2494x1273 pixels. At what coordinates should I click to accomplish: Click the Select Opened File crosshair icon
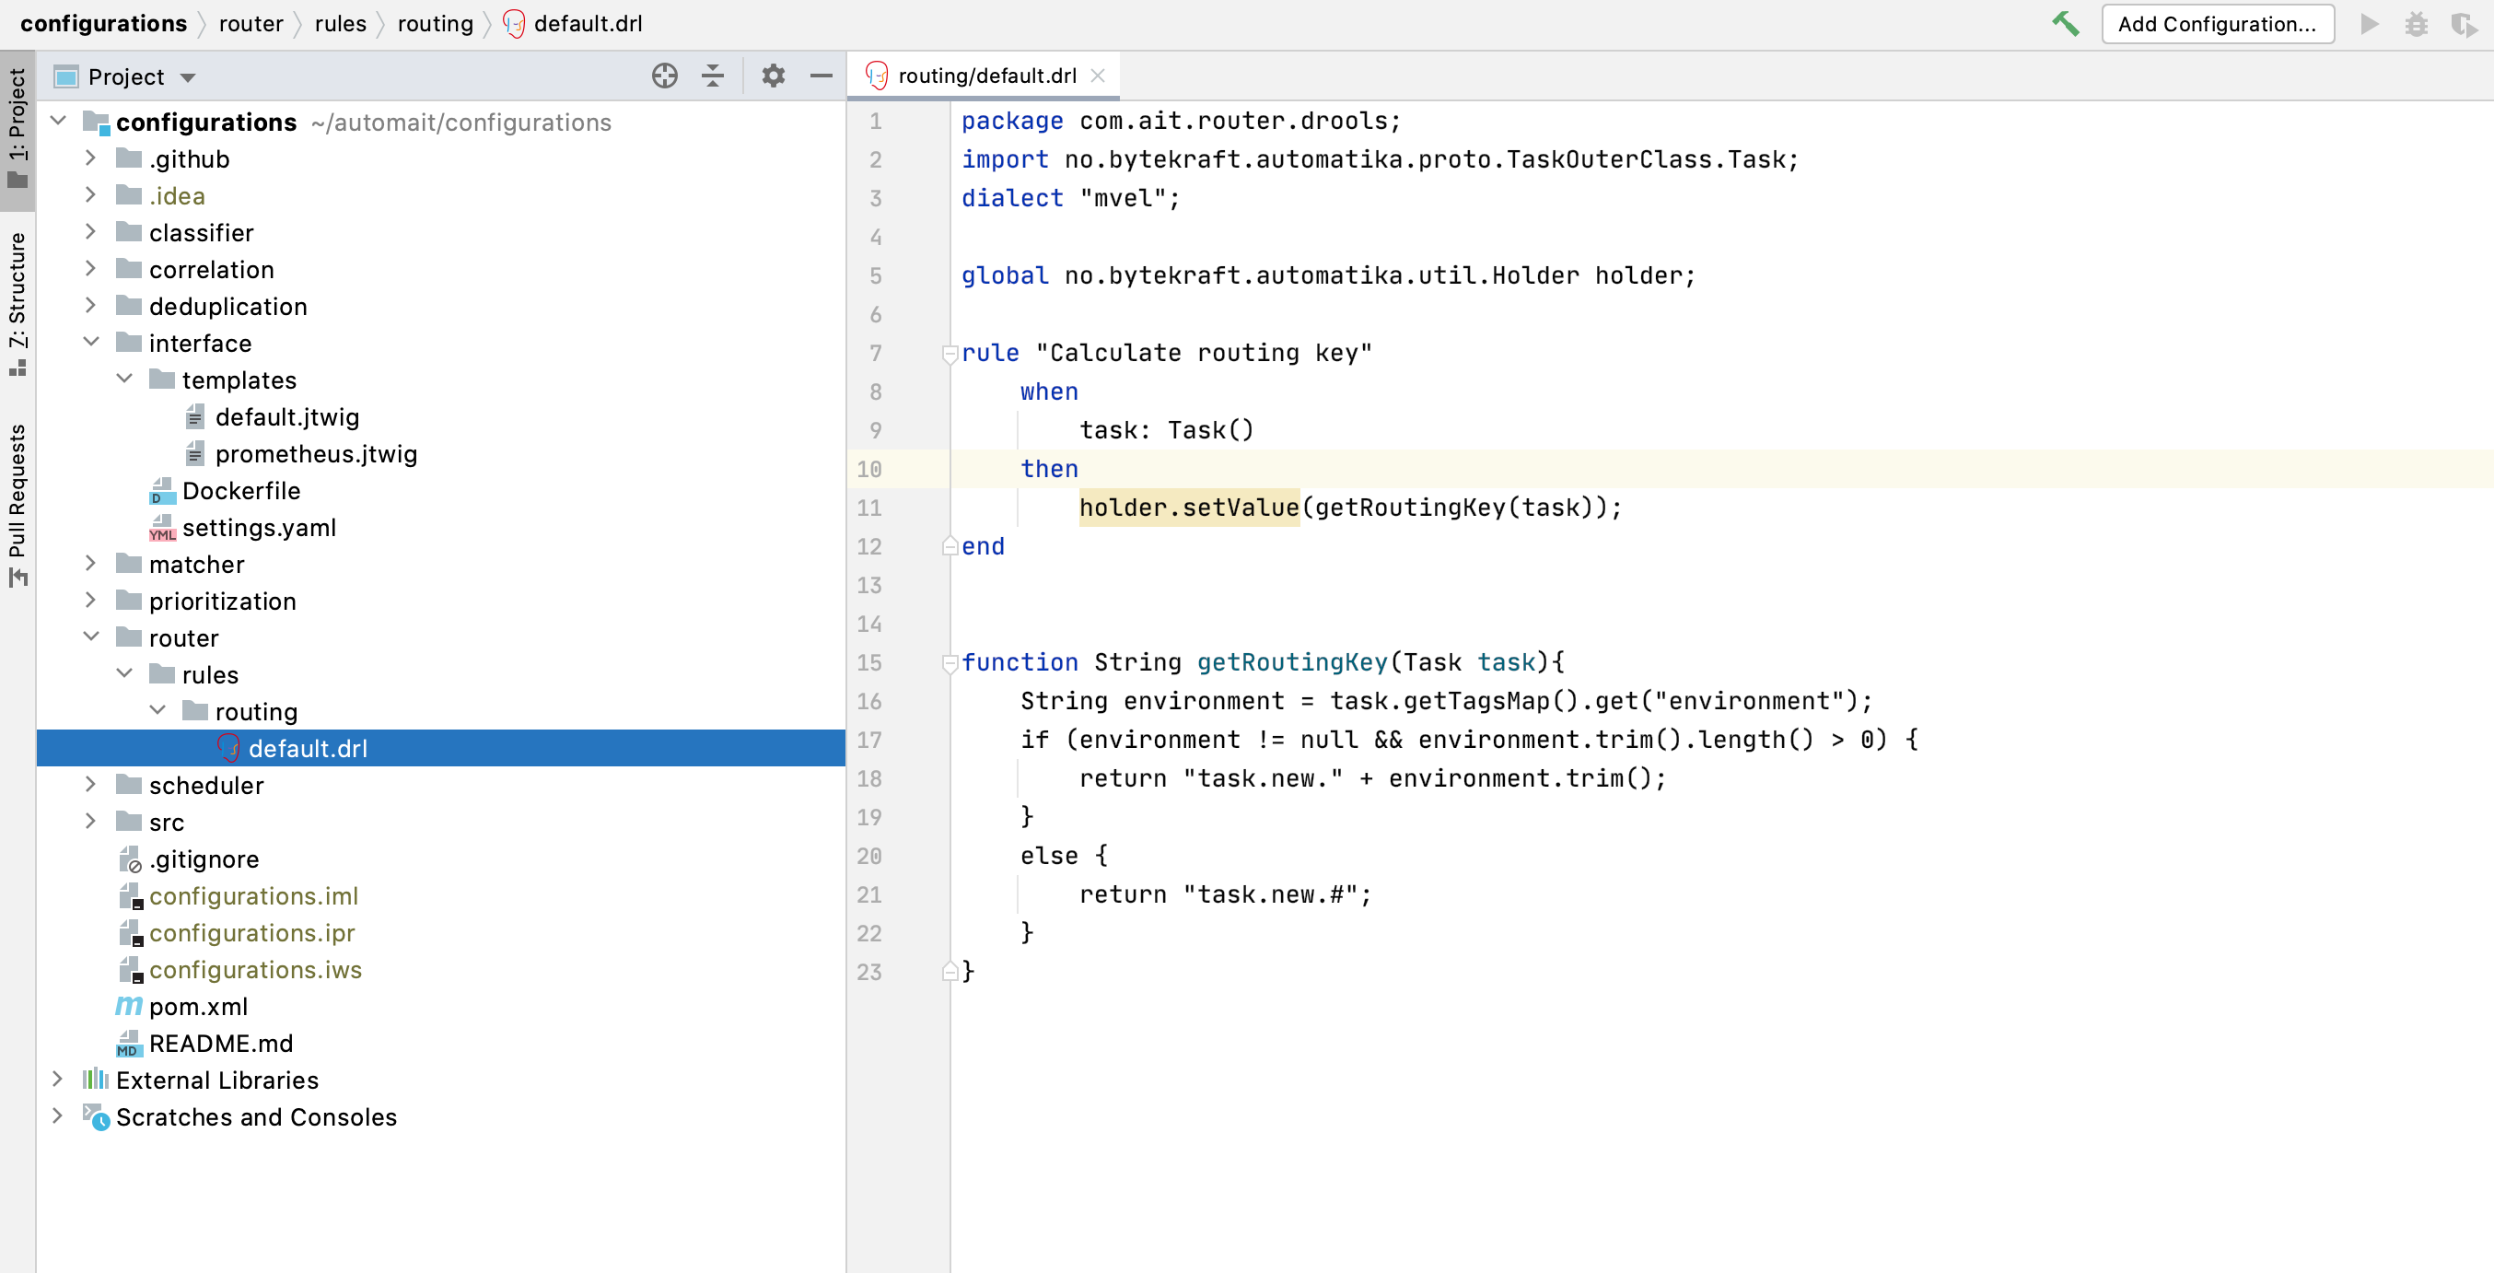coord(664,76)
